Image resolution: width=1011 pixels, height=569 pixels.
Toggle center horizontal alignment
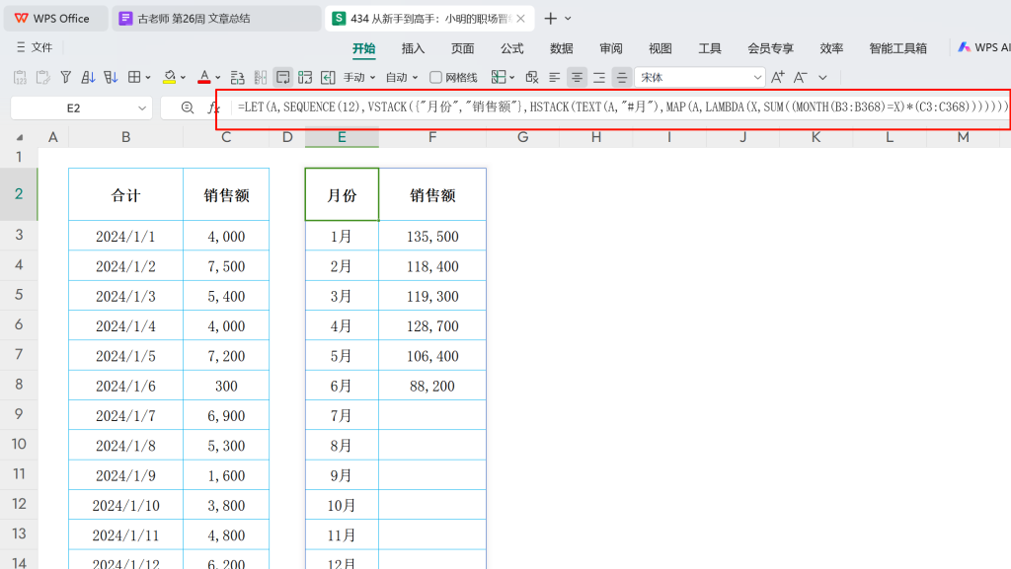[577, 77]
